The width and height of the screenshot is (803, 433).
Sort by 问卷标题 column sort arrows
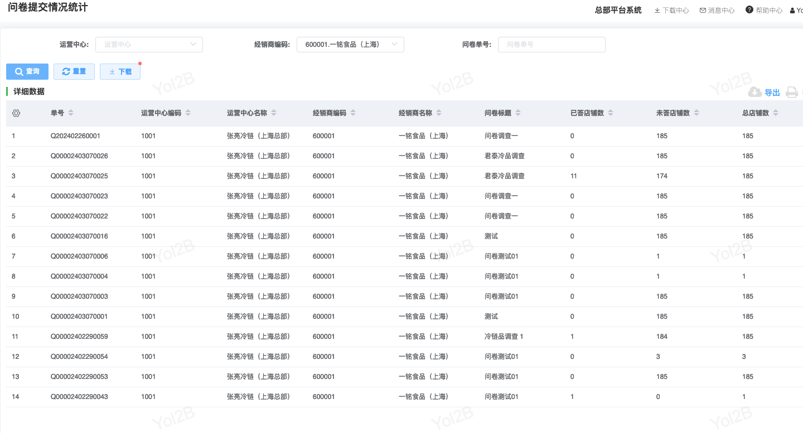coord(518,113)
